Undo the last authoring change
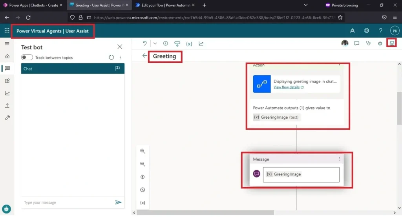The height and width of the screenshot is (217, 402). coord(144,43)
